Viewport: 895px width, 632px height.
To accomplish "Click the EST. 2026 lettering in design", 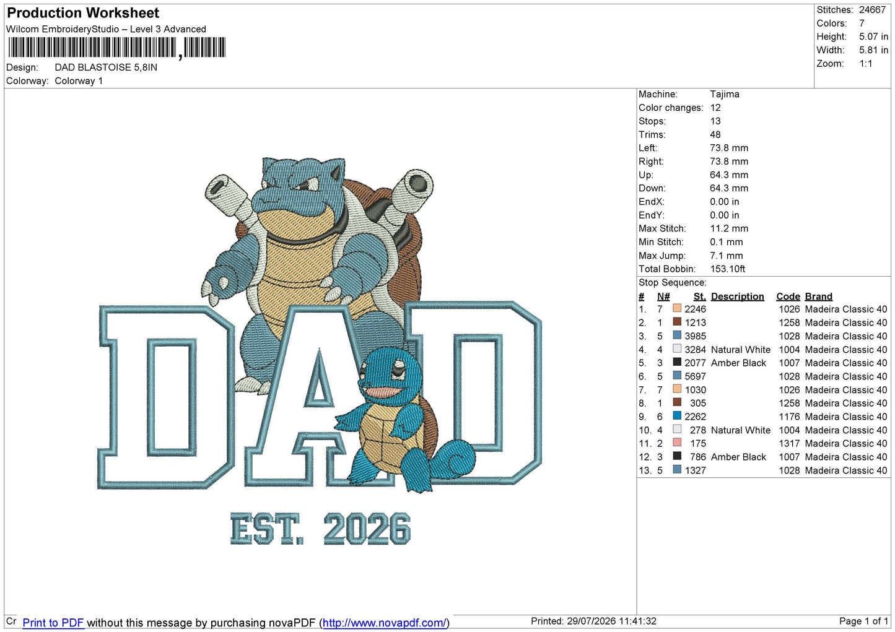I will coord(320,529).
